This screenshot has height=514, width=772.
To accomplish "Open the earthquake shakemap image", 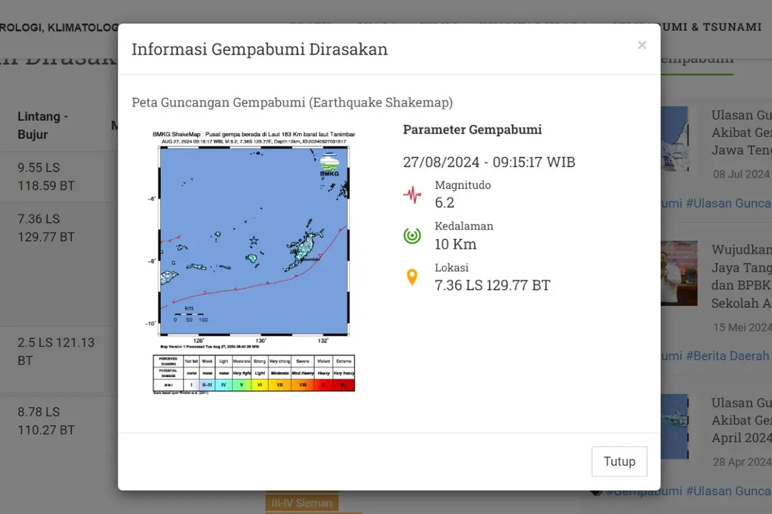I will click(253, 262).
